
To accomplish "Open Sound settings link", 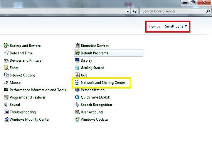I will pyautogui.click(x=15, y=105).
